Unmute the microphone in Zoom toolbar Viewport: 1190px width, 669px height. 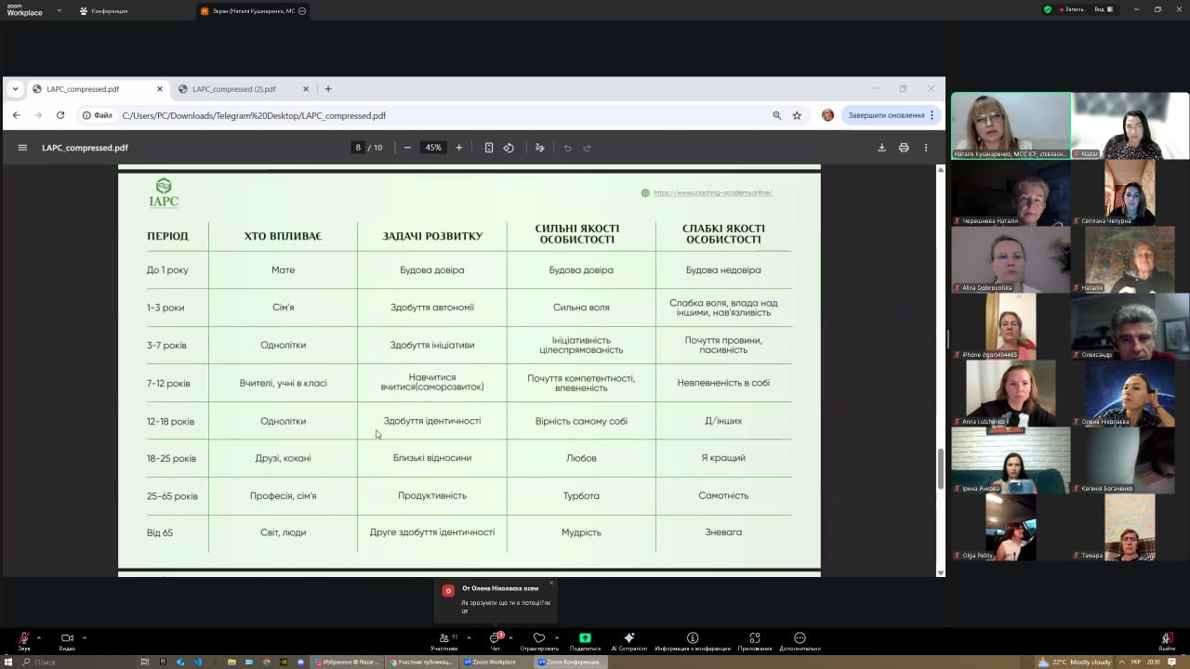(x=24, y=638)
